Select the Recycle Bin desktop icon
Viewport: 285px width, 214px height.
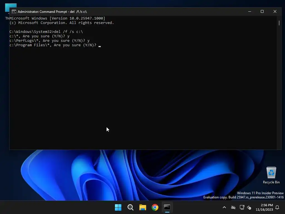(x=271, y=175)
